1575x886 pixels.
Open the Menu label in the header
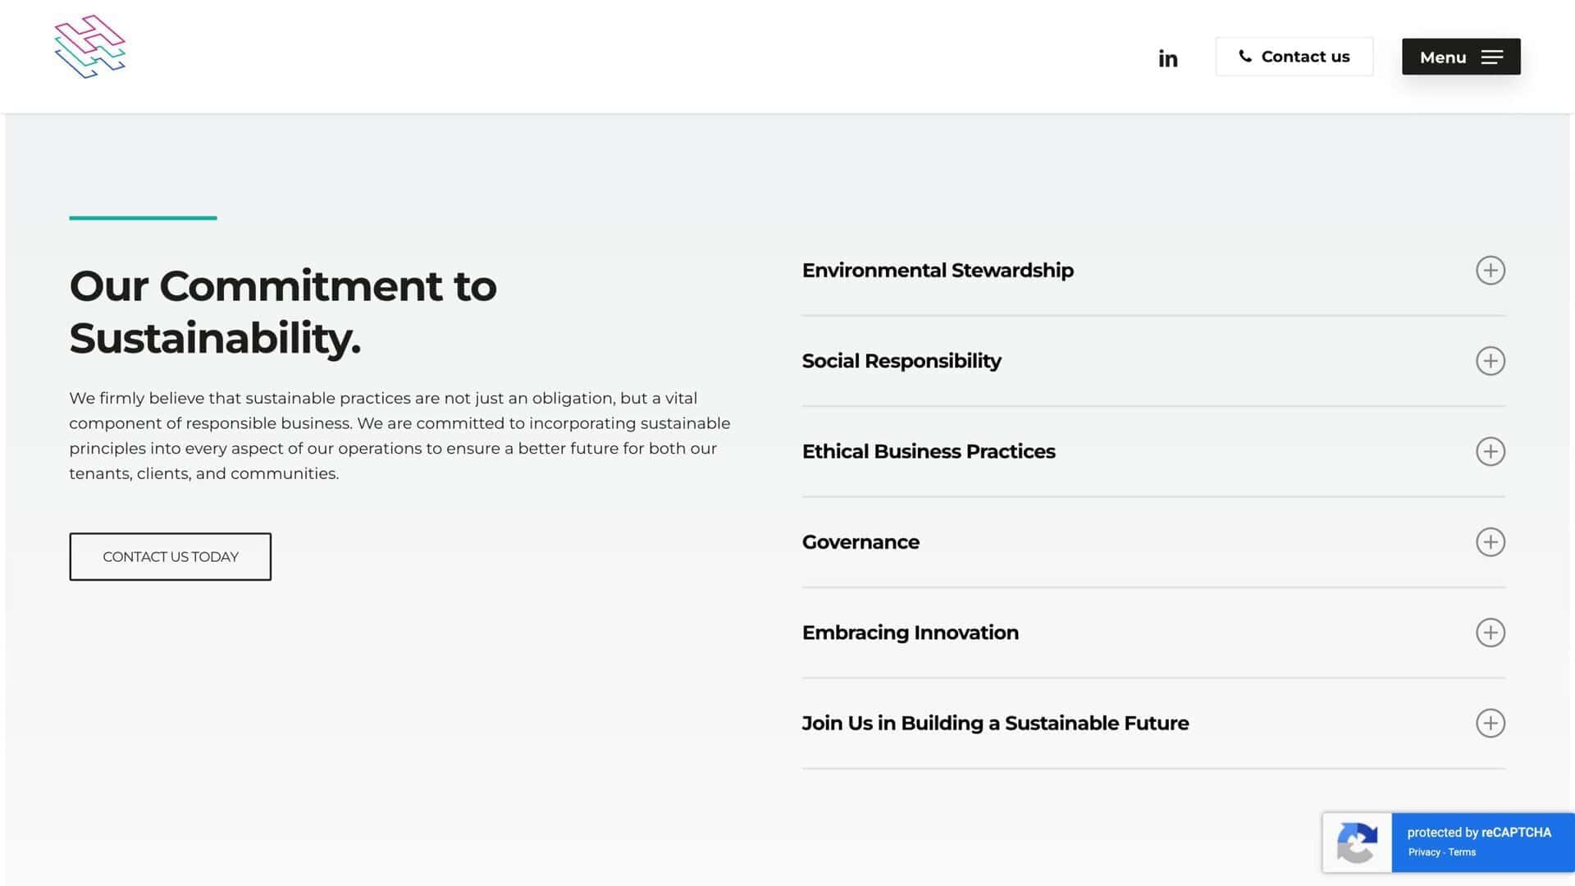tap(1442, 57)
